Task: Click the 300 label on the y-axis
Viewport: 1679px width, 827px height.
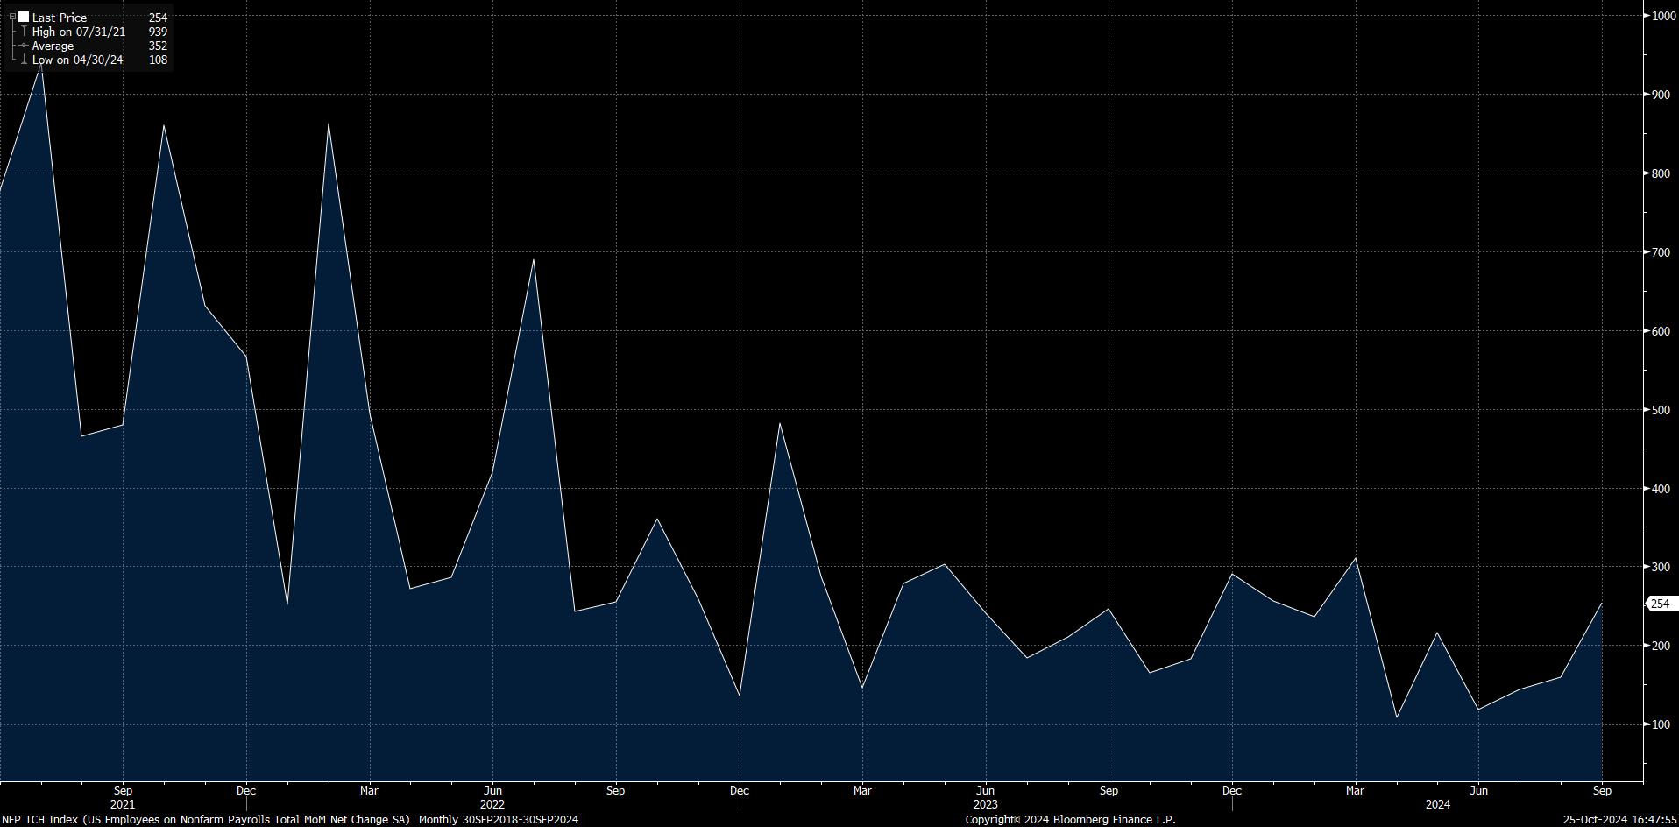Action: [1661, 567]
